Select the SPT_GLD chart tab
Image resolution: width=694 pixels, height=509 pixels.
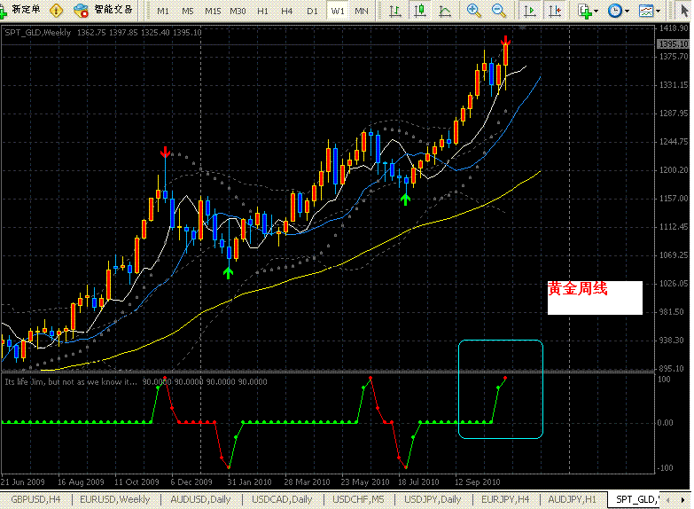[x=636, y=499]
